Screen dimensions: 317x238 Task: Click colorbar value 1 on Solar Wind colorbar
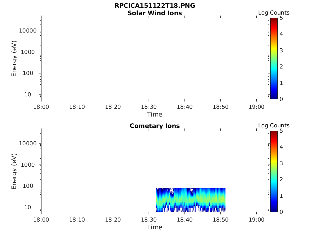pyautogui.click(x=281, y=83)
